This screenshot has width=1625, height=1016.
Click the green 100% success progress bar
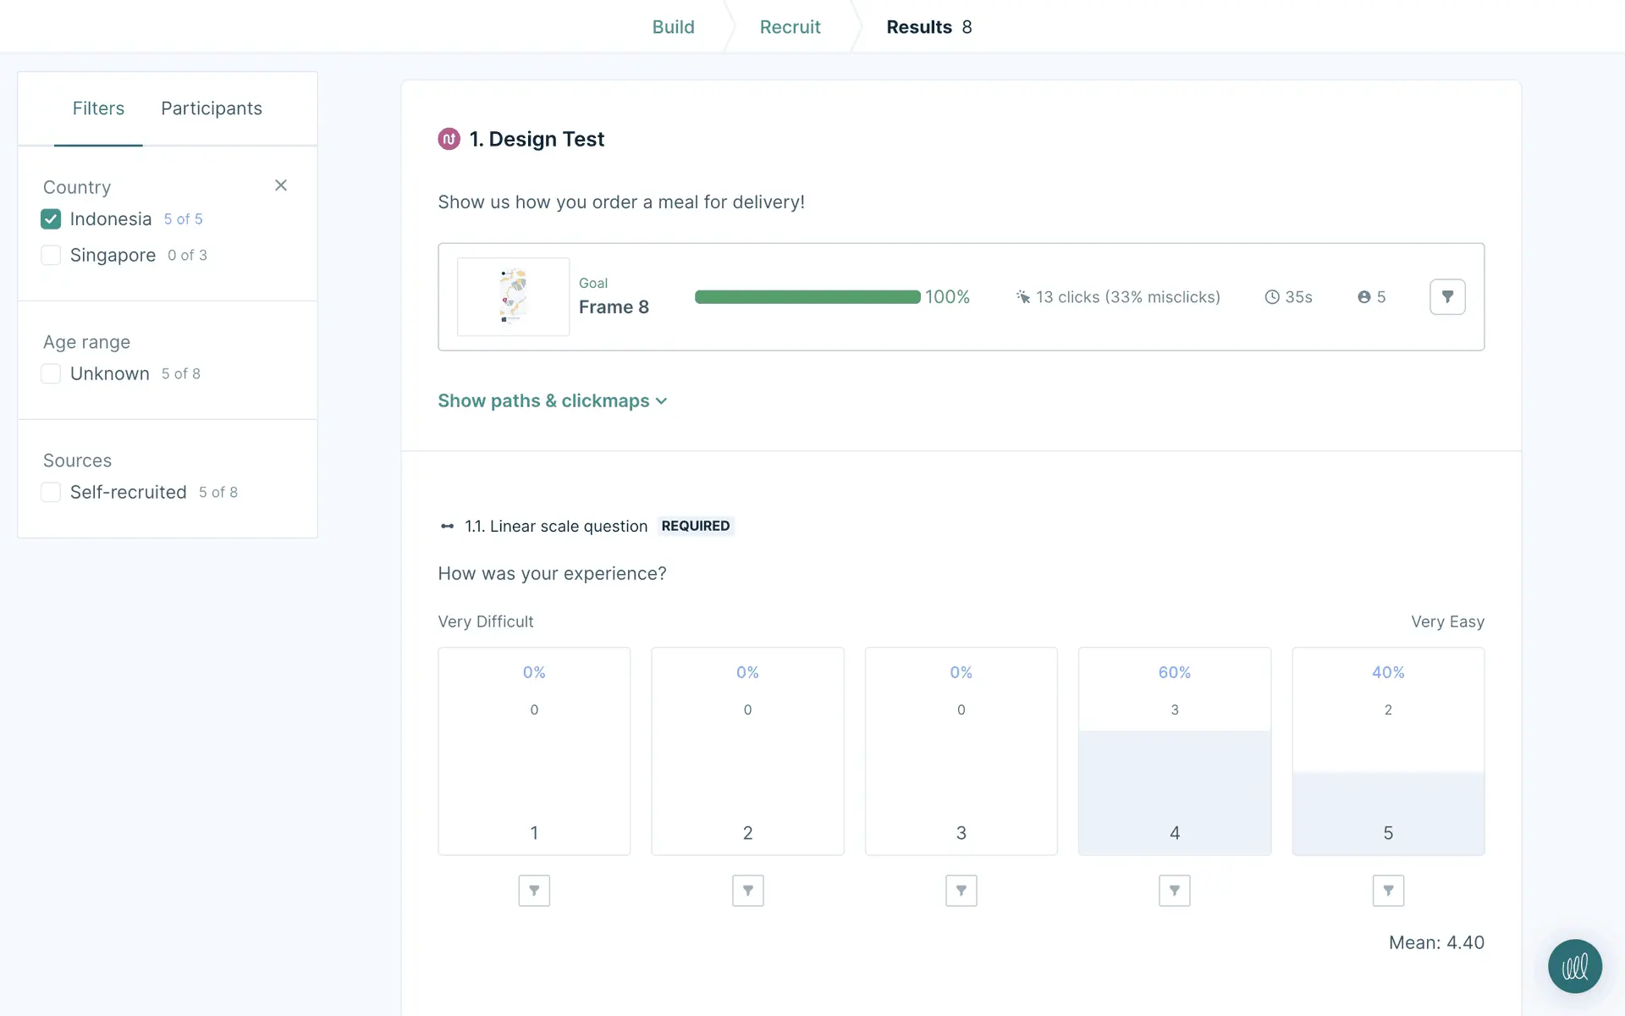(807, 297)
